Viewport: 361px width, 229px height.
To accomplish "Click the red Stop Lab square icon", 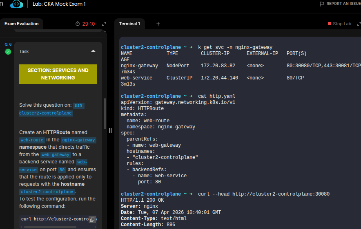I will tap(330, 24).
